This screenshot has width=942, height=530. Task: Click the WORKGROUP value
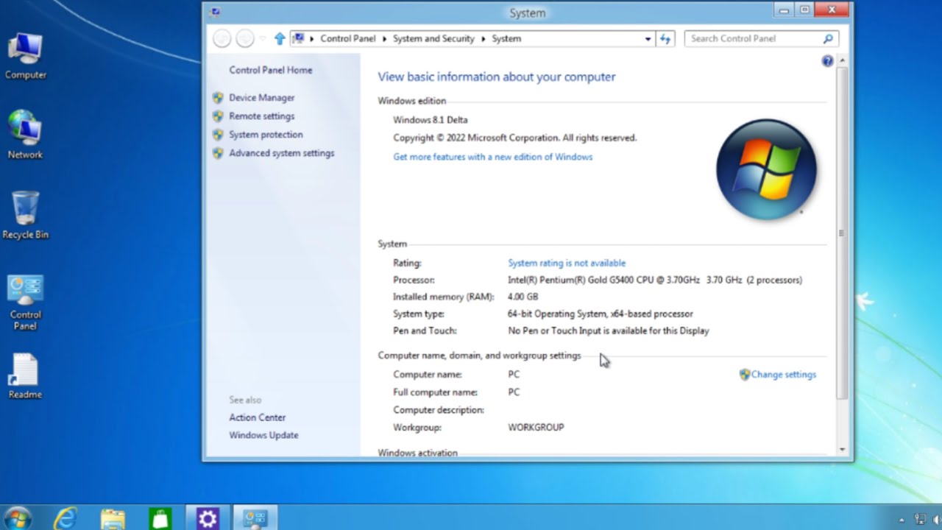coord(536,427)
